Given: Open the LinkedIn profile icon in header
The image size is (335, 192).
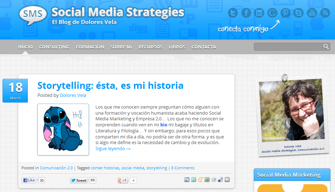Looking at the screenshot, I should click(x=259, y=13).
